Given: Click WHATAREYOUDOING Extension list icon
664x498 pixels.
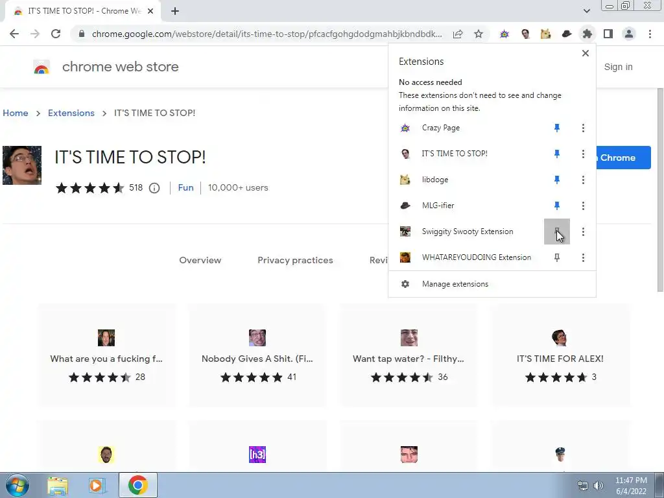Looking at the screenshot, I should pos(405,257).
